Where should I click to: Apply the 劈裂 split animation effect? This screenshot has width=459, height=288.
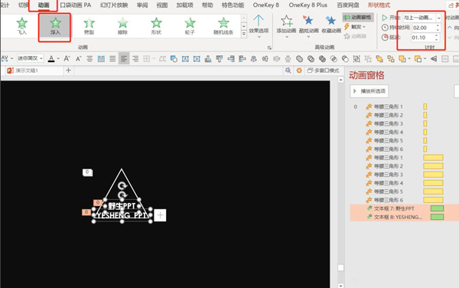tap(89, 25)
